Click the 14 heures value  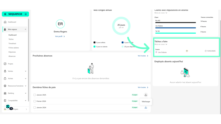click(204, 21)
